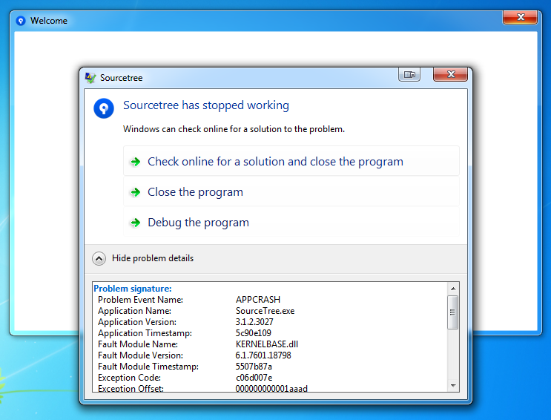Click the Sourcetree icon in Welcome title bar
This screenshot has height=420, width=551.
(21, 21)
